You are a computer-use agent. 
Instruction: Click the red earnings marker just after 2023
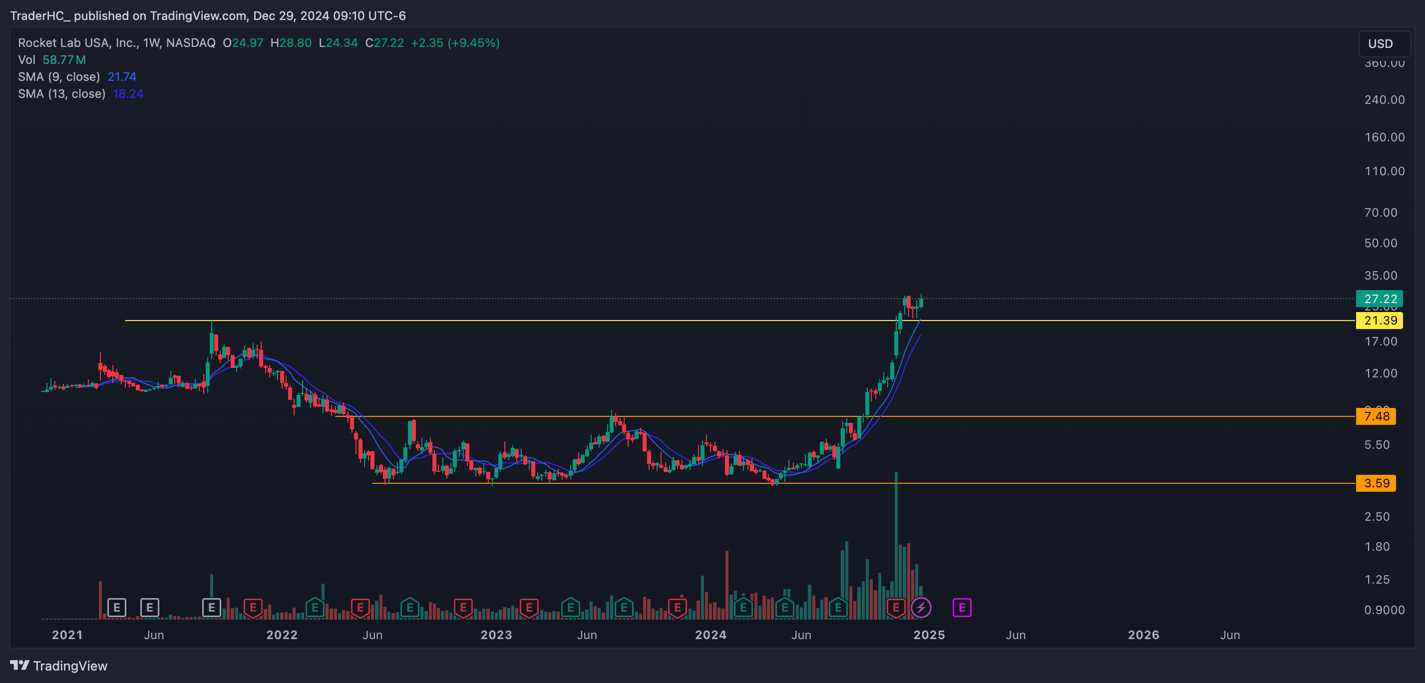click(x=529, y=608)
